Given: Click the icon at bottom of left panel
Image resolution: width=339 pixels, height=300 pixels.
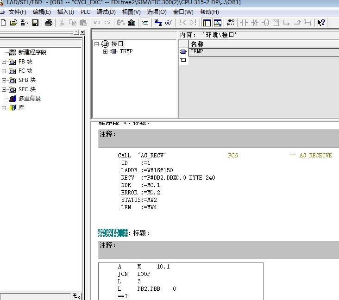Looking at the screenshot, I should (x=77, y=296).
